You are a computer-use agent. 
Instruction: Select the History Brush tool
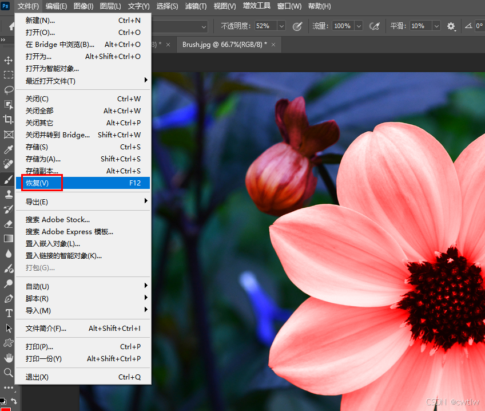(9, 209)
